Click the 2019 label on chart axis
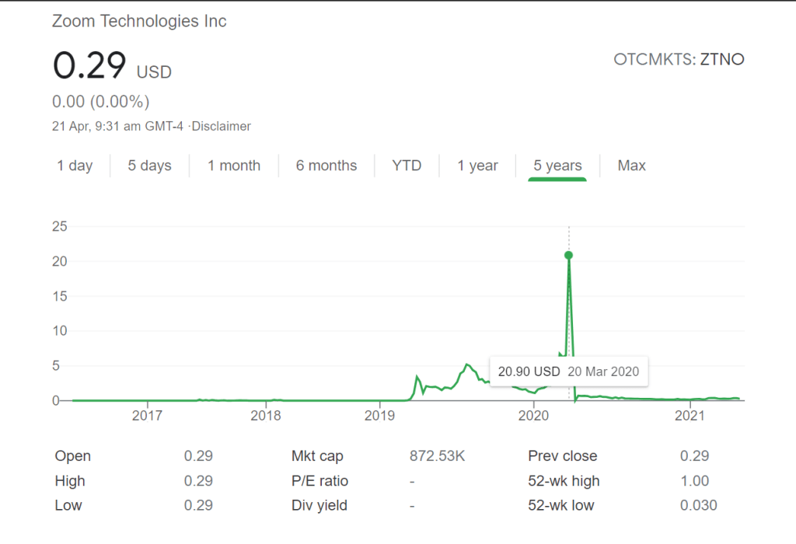This screenshot has height=544, width=796. (380, 417)
